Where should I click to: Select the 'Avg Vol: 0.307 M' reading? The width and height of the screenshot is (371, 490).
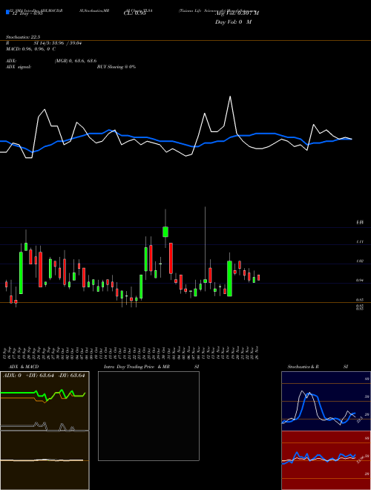(x=237, y=13)
